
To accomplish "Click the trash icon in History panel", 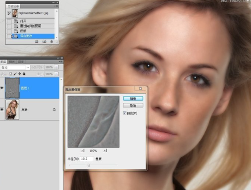I will [51, 42].
